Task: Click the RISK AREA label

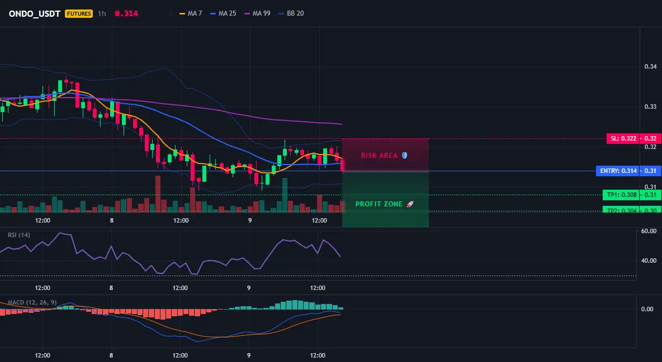Action: click(x=379, y=156)
